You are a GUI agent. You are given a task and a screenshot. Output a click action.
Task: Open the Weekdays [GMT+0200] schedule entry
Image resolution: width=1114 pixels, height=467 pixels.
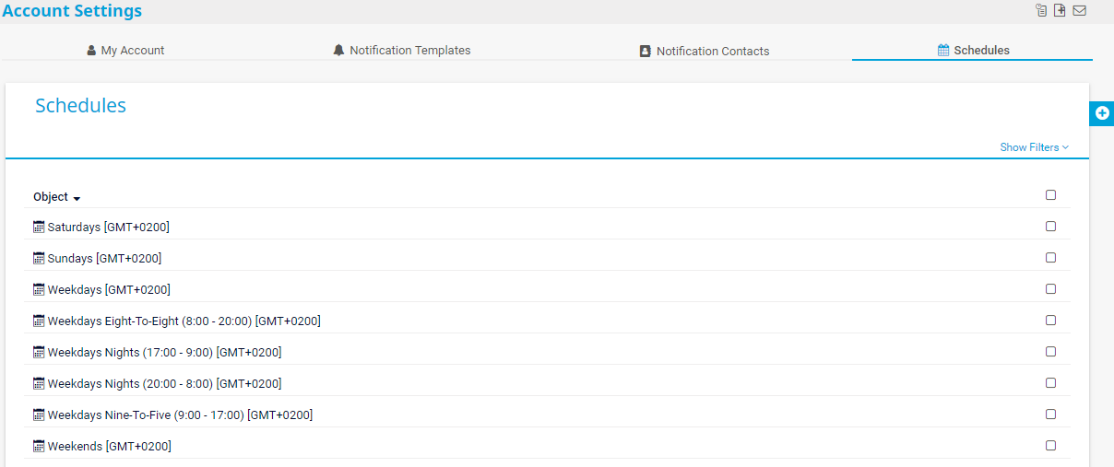tap(109, 290)
